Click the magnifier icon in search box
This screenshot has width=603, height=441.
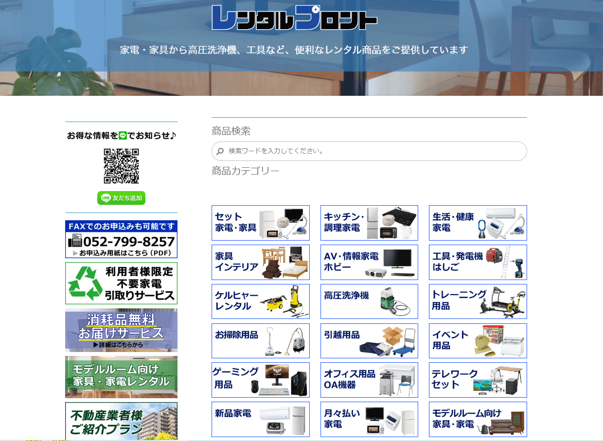click(x=220, y=151)
